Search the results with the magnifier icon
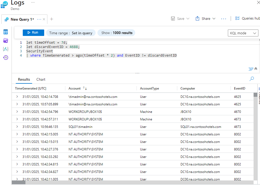The width and height of the screenshot is (260, 185). coord(252,79)
